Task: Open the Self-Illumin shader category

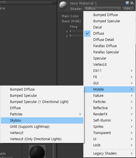Action: [109, 120]
